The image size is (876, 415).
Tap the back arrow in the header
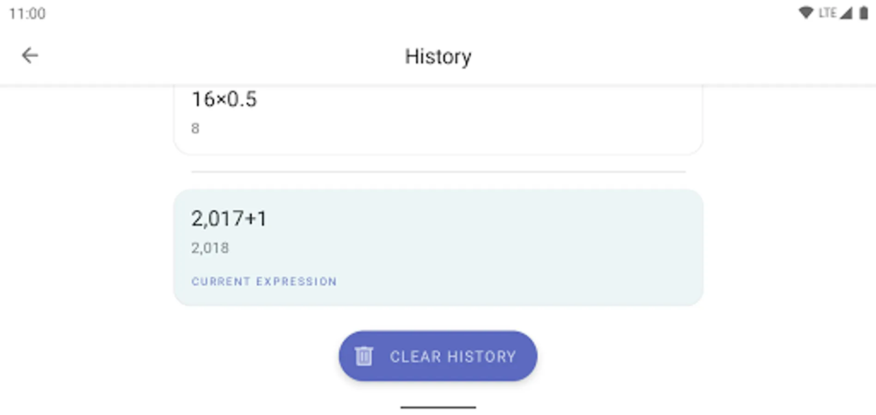(x=30, y=56)
